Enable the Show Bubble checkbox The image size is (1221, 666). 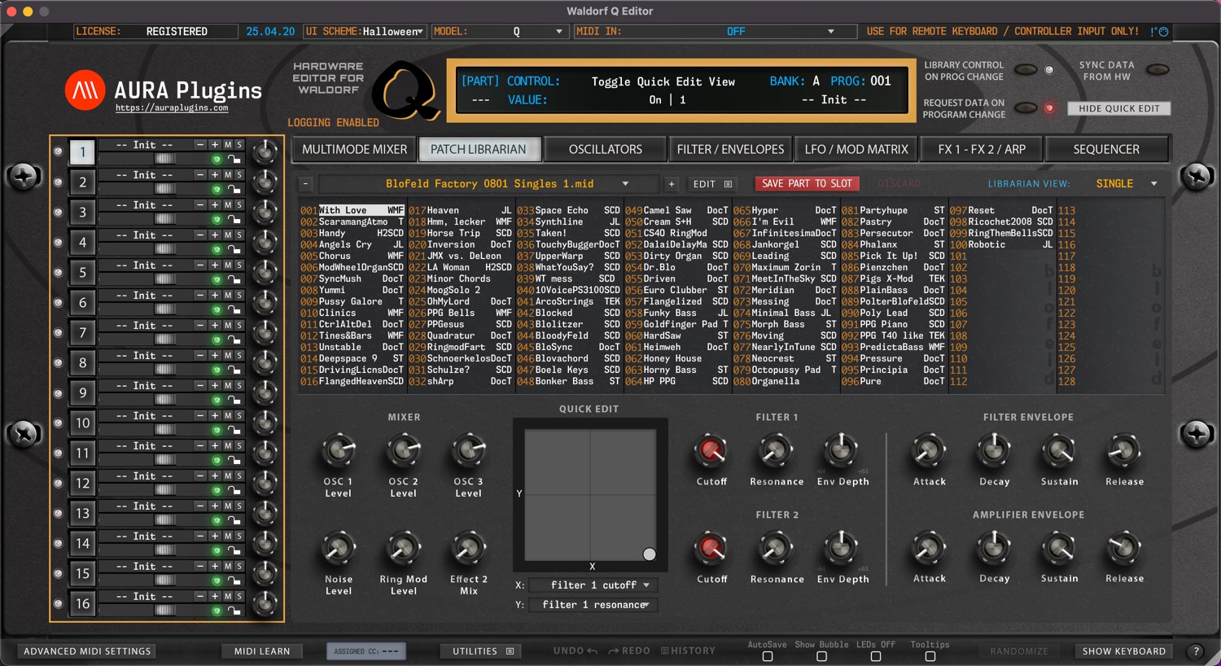[821, 656]
